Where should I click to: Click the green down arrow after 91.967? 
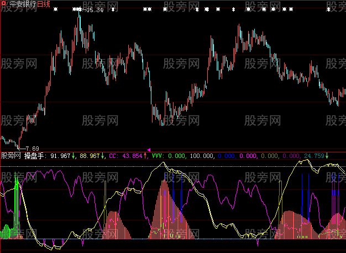tap(75, 156)
